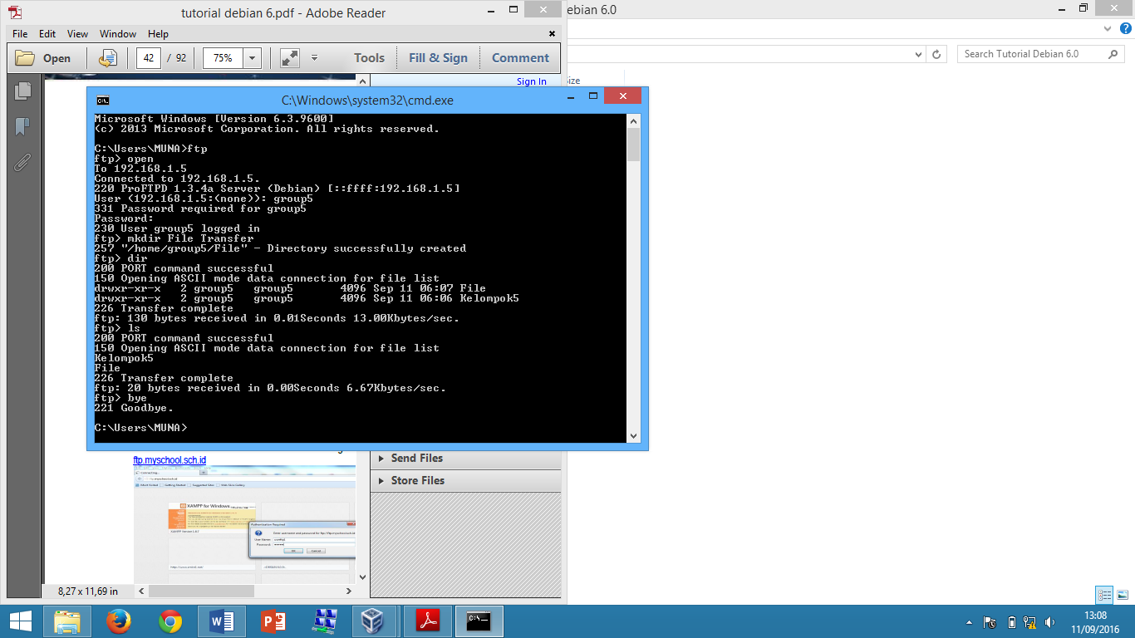Click the Explorer refresh button
Screen dimensions: 1135x638
[936, 54]
